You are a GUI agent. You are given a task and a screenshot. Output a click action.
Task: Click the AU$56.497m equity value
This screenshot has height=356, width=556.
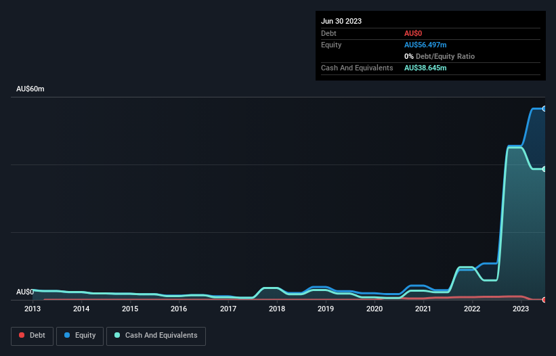425,45
